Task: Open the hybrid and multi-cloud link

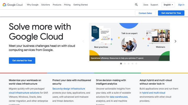Action: point(154,93)
